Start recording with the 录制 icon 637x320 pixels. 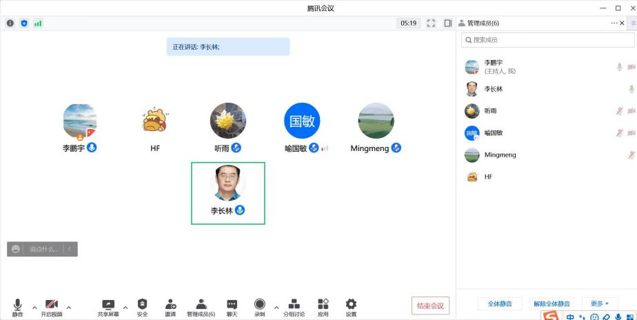259,304
